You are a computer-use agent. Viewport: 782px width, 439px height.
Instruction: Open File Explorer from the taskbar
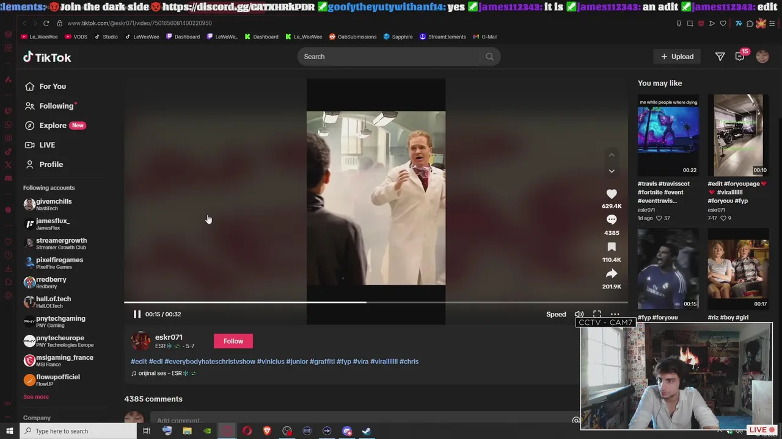pyautogui.click(x=187, y=431)
